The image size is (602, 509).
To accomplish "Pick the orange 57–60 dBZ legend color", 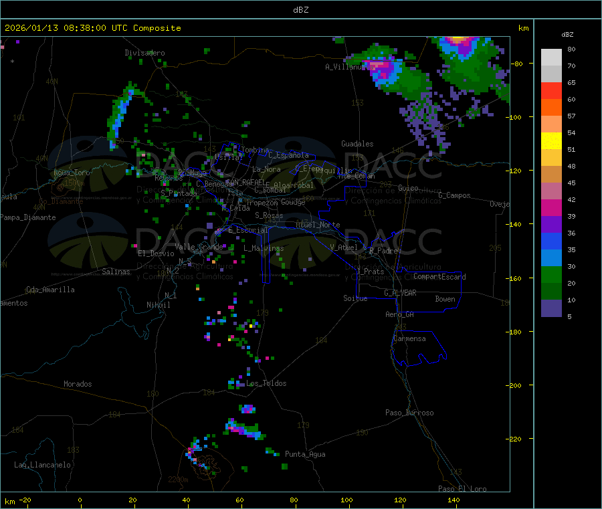I will tap(551, 108).
